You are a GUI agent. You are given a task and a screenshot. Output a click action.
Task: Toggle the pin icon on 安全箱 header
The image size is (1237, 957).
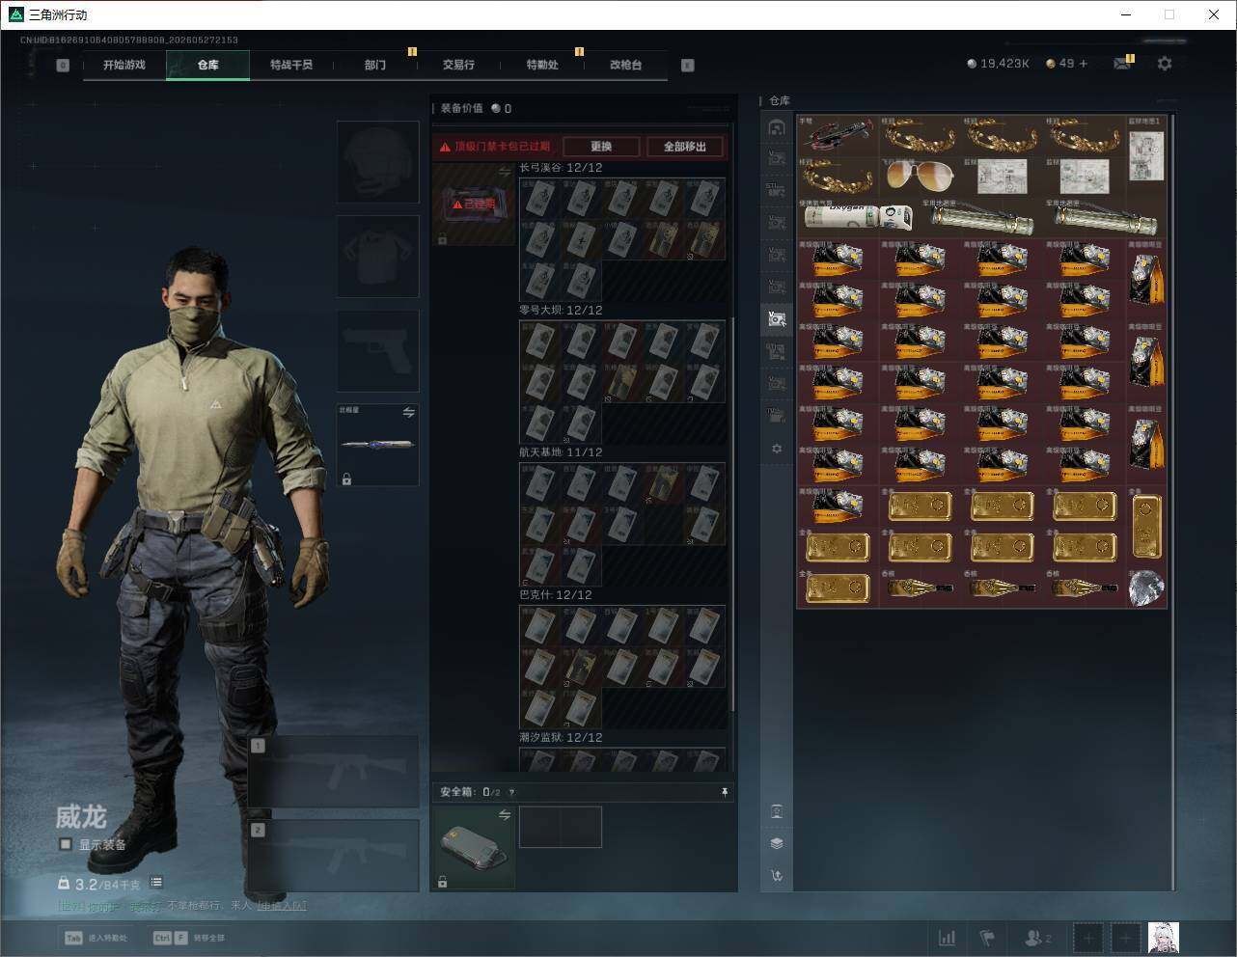pyautogui.click(x=725, y=791)
